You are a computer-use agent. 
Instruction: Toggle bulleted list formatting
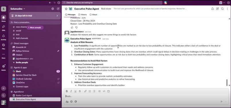94,91
